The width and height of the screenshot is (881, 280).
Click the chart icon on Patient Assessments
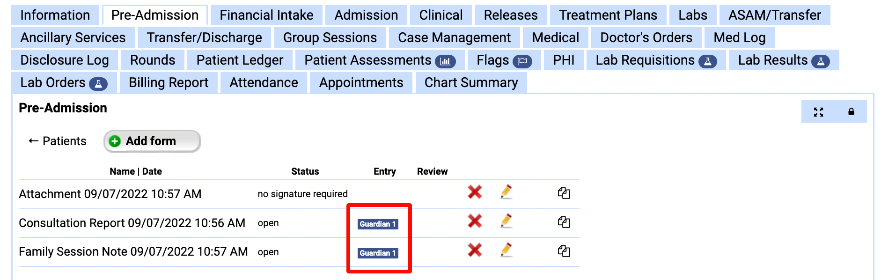445,60
